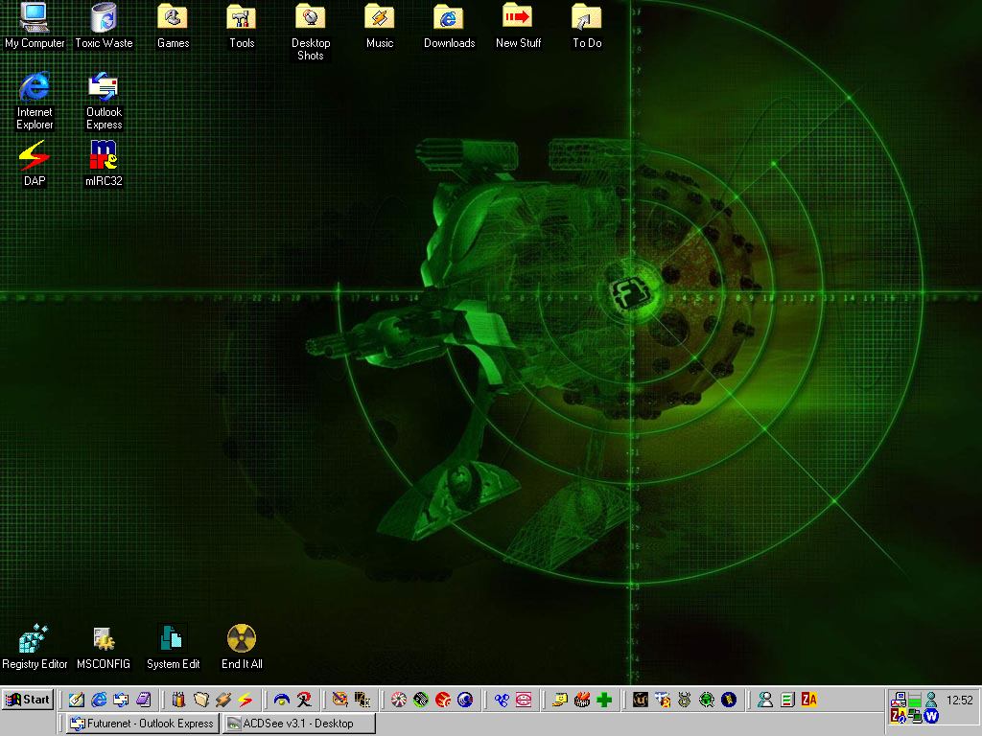Image resolution: width=982 pixels, height=736 pixels.
Task: Click the red ZA ZoneAlarm toolbar icon
Action: [809, 700]
